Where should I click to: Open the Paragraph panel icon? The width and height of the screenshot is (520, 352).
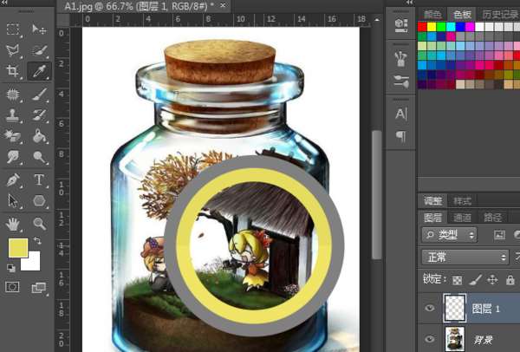tap(401, 136)
